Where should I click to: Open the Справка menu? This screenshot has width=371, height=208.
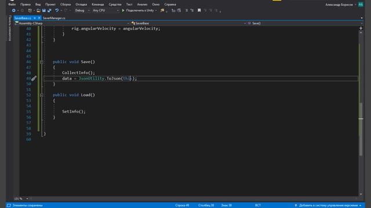click(170, 5)
